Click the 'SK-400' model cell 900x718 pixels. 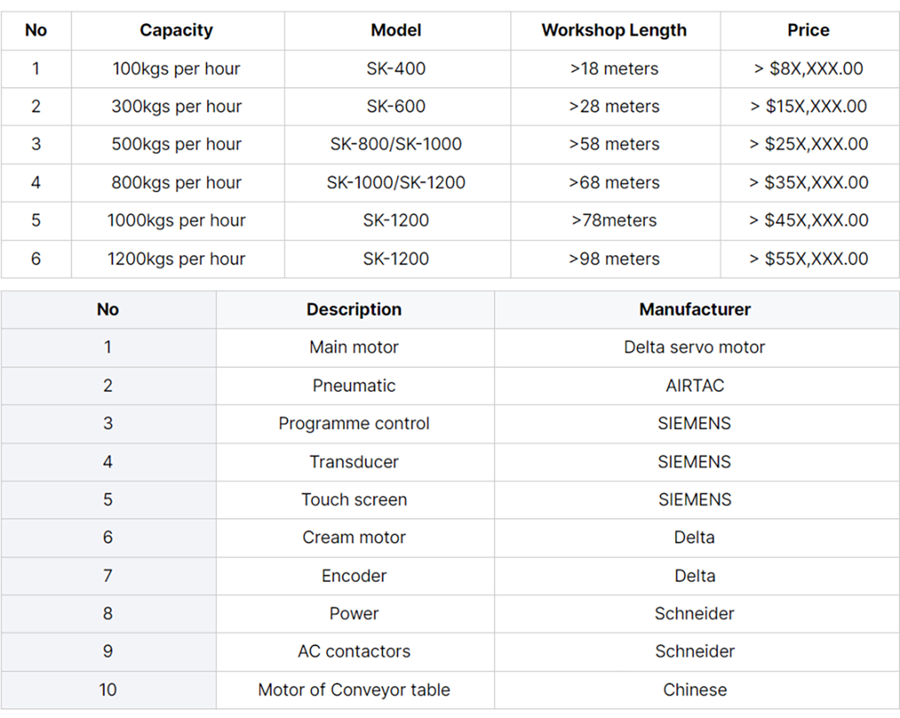[396, 69]
